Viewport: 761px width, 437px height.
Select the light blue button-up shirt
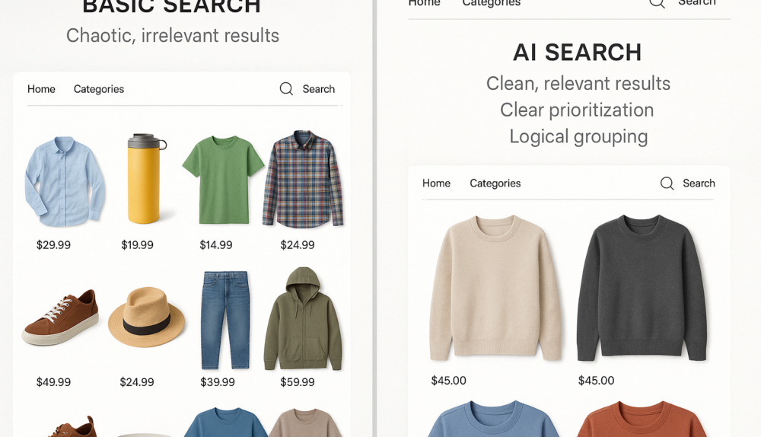[x=65, y=181]
